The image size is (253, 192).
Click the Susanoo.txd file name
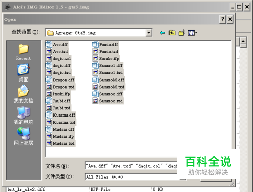point(111,101)
